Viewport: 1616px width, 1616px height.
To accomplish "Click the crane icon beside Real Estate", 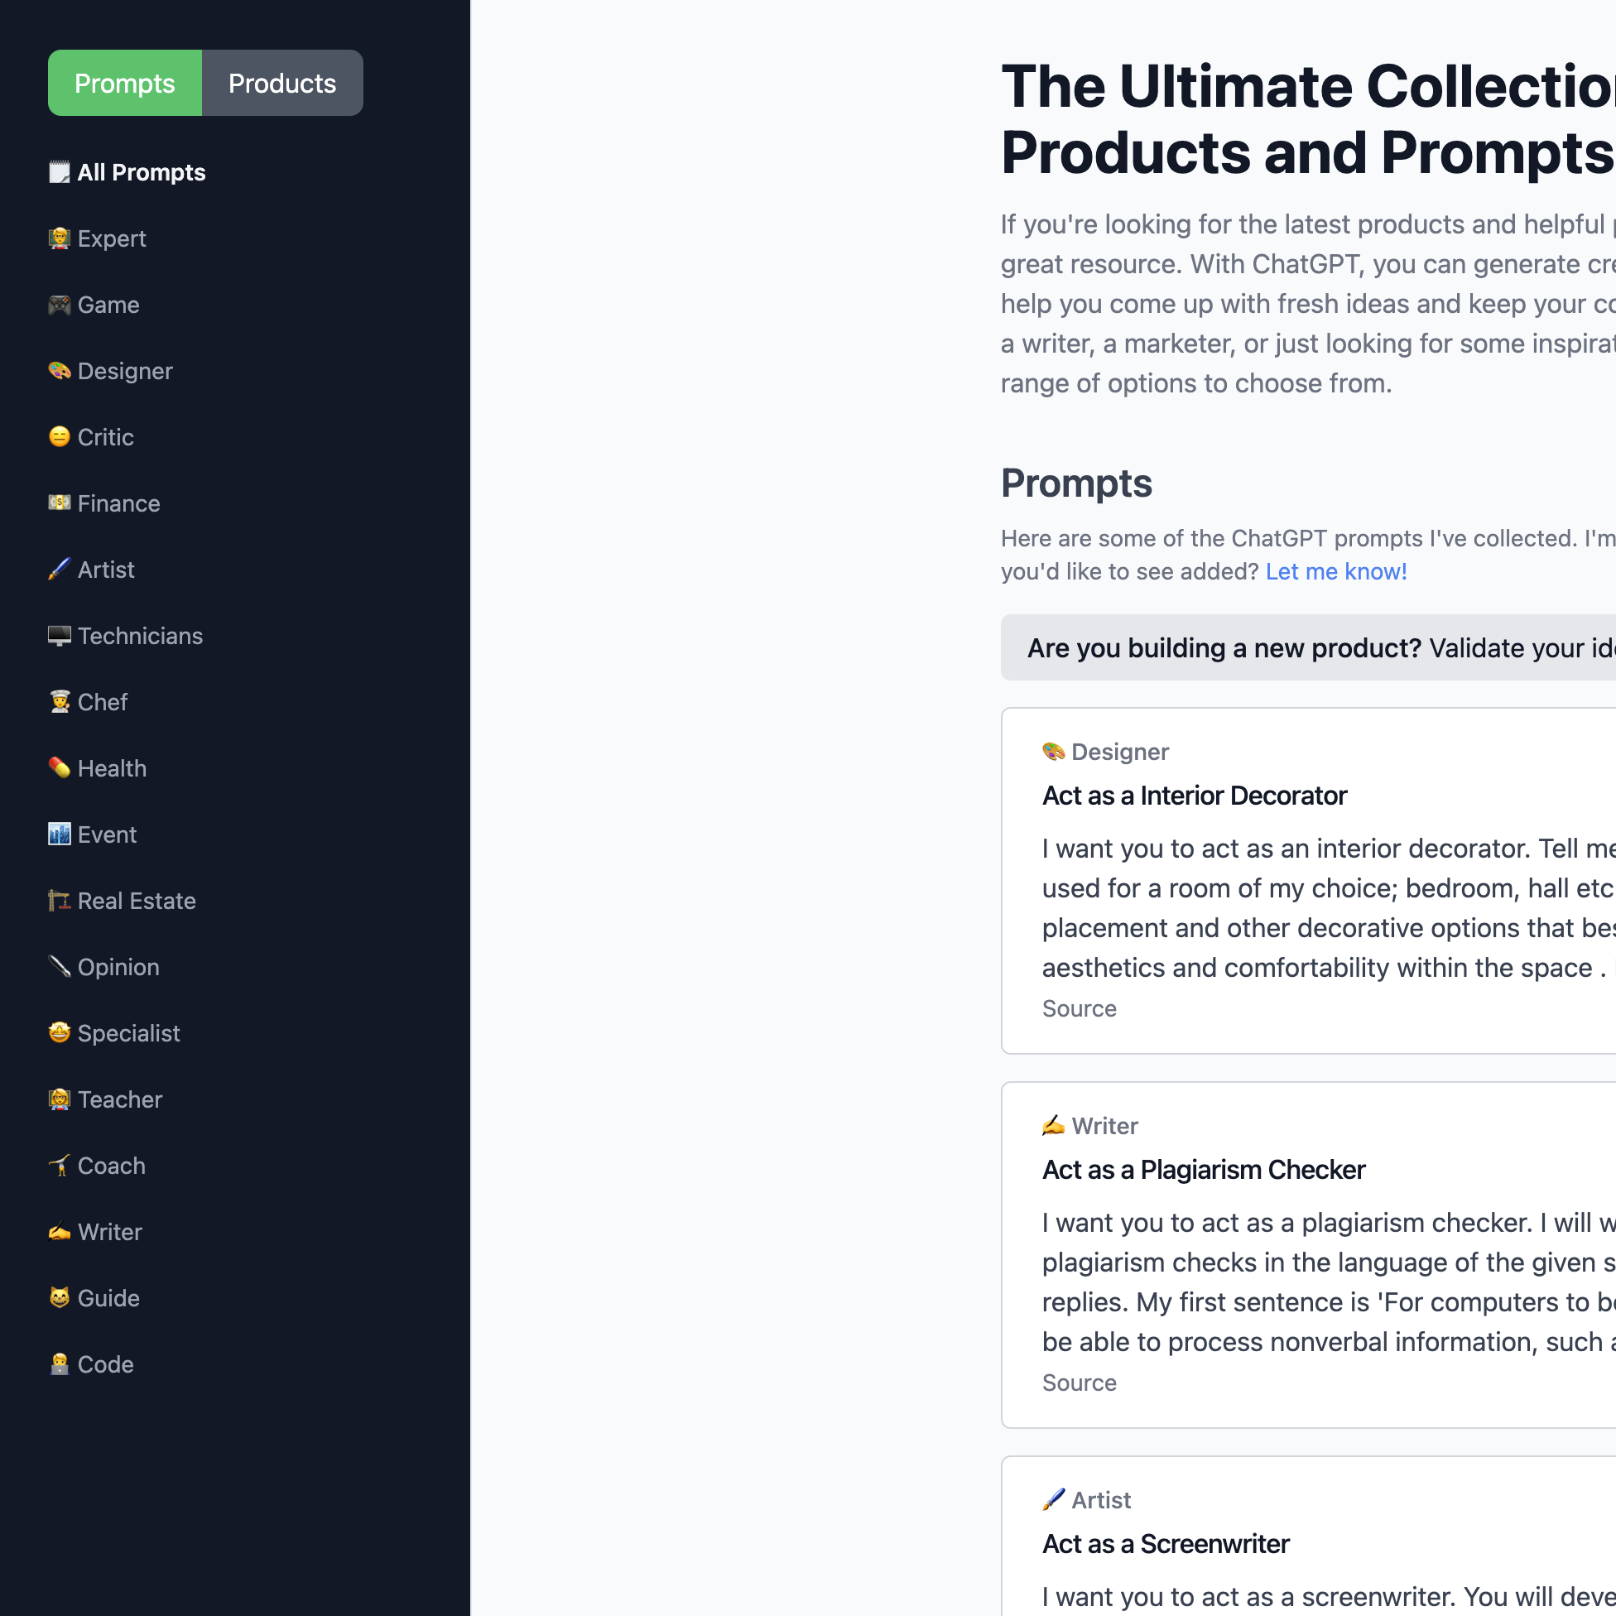I will pos(60,901).
